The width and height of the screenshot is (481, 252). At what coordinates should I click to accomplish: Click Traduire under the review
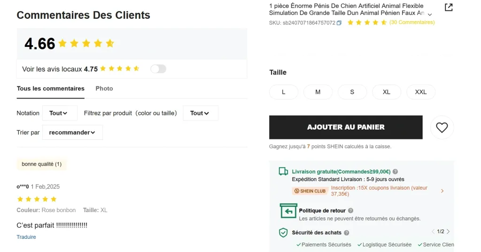[26, 237]
